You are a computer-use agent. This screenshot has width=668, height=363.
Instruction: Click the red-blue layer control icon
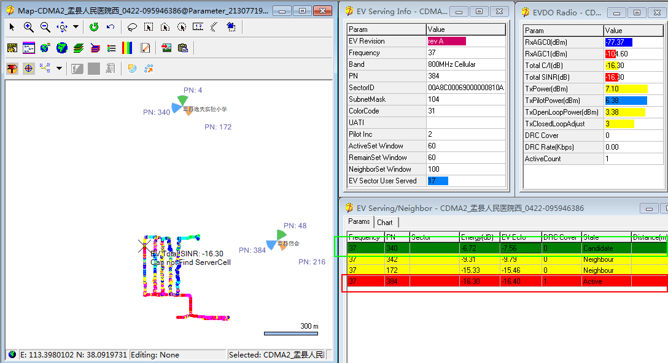tap(95, 48)
